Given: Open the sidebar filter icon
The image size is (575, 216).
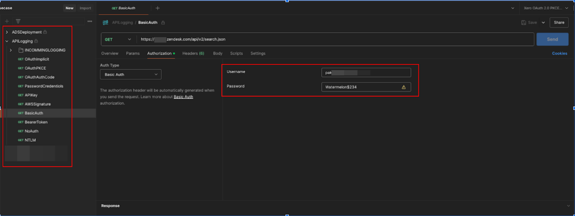Looking at the screenshot, I should click(x=18, y=21).
